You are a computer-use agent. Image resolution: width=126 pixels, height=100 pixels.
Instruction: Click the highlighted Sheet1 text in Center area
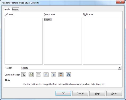point(48,20)
